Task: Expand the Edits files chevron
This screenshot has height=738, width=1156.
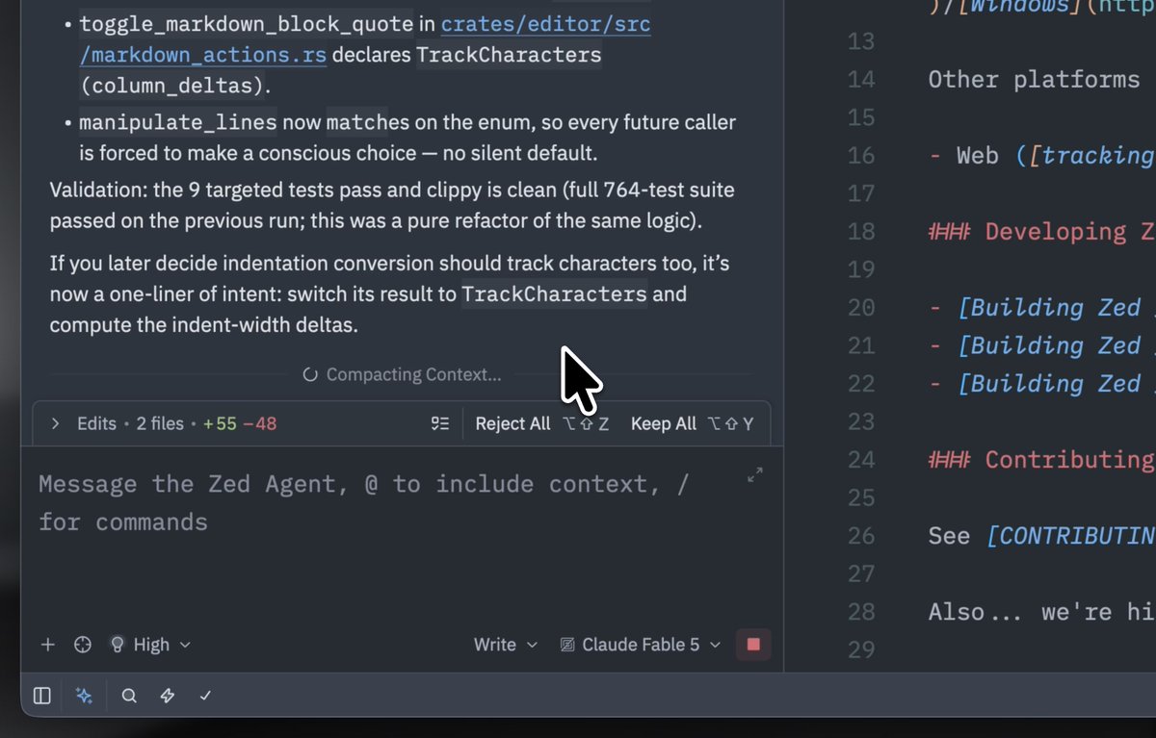Action: [x=55, y=423]
